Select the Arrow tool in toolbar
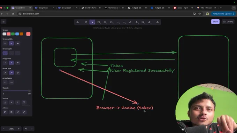 click(118, 22)
